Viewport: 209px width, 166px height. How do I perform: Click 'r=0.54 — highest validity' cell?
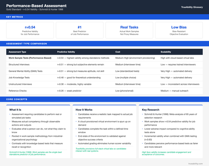(x=83, y=58)
